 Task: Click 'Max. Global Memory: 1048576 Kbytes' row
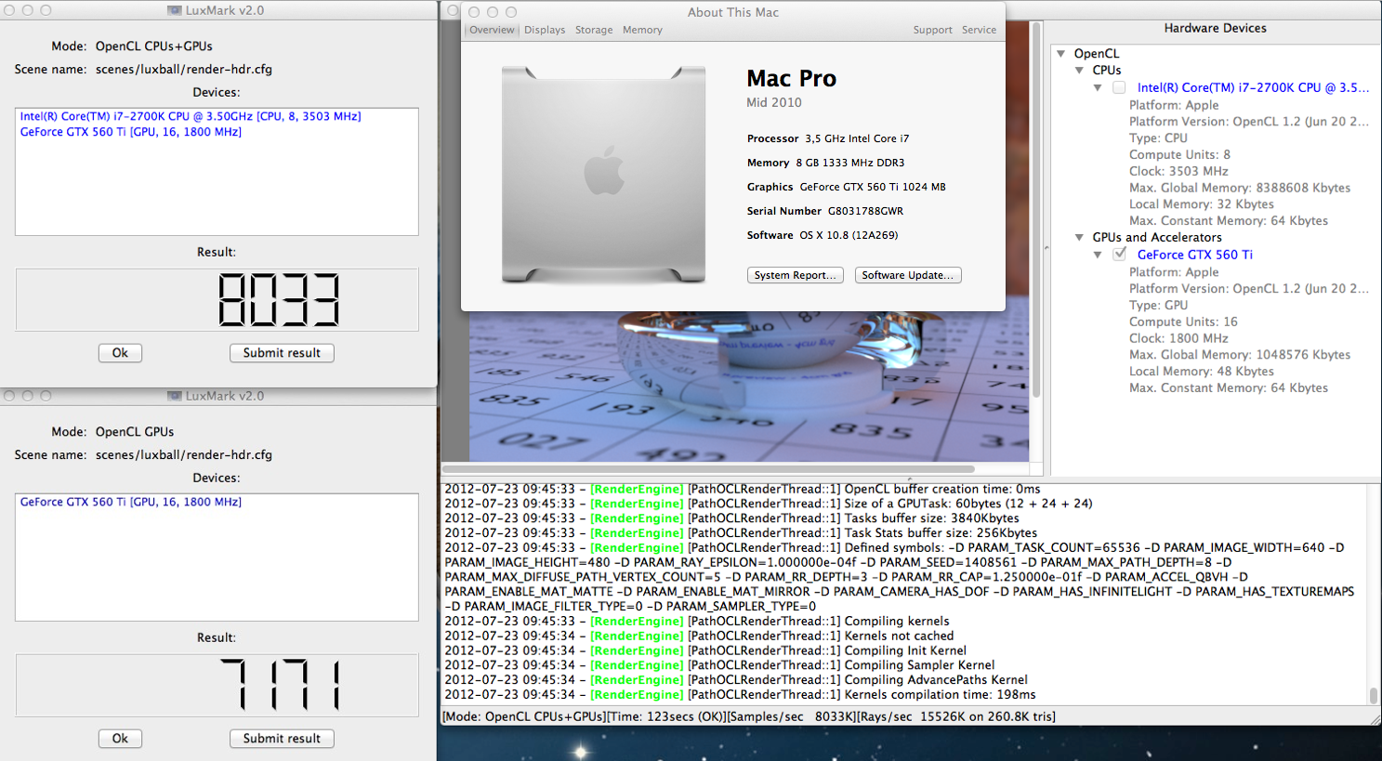1240,355
